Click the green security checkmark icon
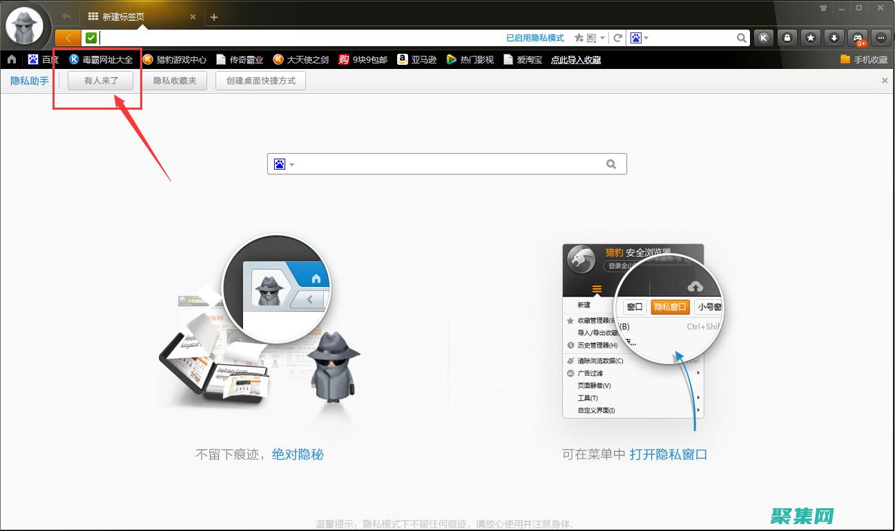This screenshot has height=531, width=895. [x=90, y=38]
